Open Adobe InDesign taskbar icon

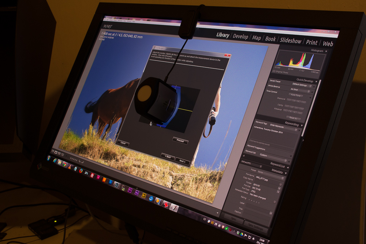point(98,177)
